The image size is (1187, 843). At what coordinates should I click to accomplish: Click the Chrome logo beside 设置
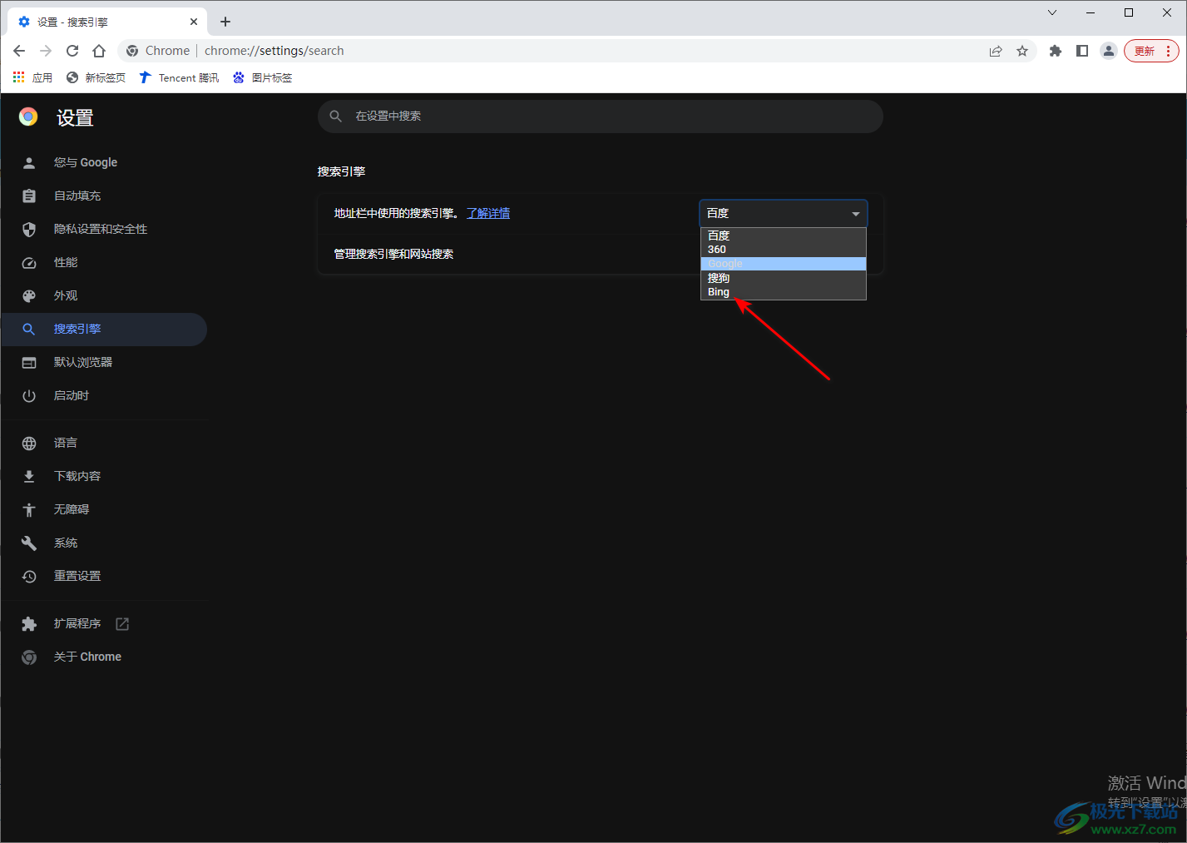pyautogui.click(x=28, y=117)
